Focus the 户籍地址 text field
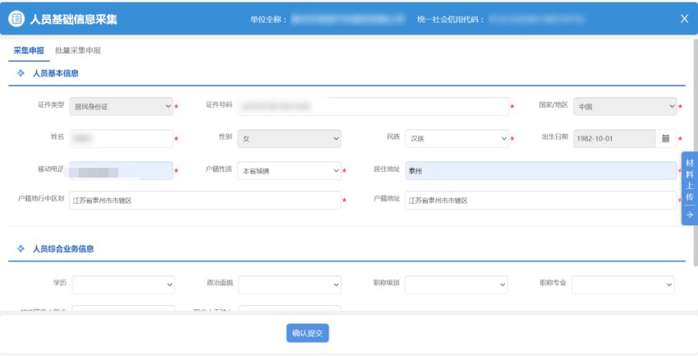Screen dimensions: 698x356 (540, 201)
